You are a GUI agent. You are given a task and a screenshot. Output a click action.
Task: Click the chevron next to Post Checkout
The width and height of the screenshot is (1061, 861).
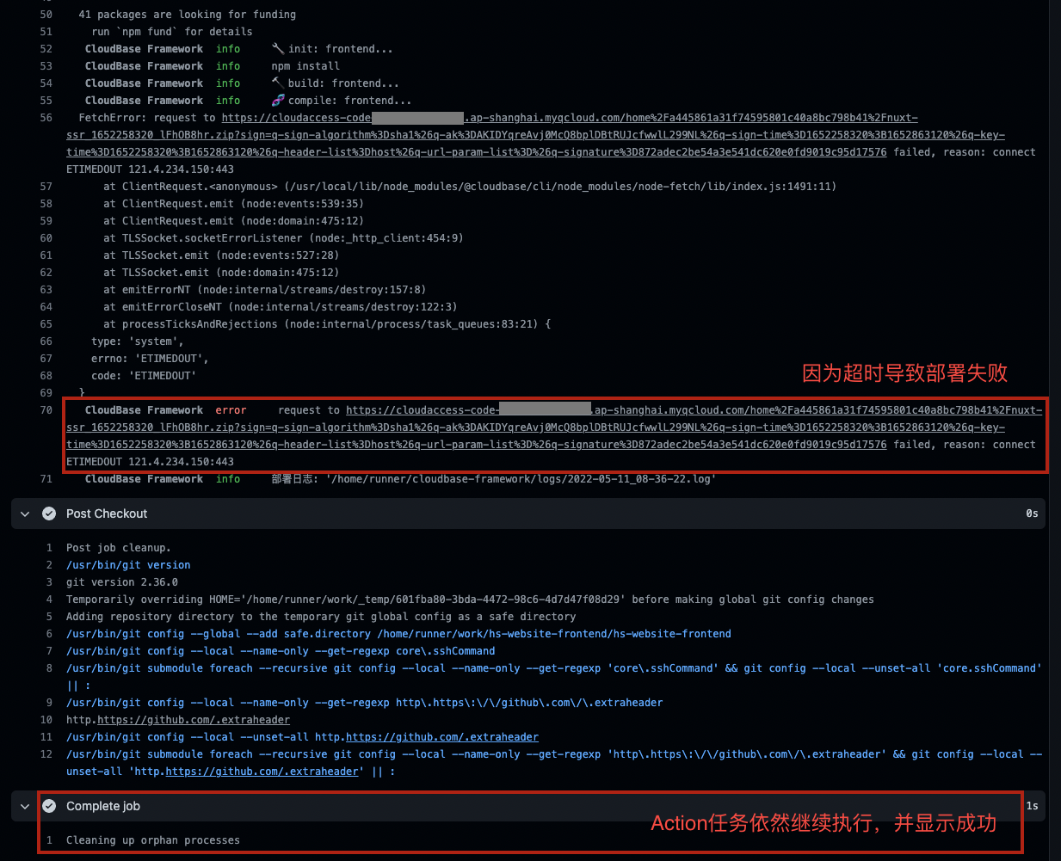(24, 514)
